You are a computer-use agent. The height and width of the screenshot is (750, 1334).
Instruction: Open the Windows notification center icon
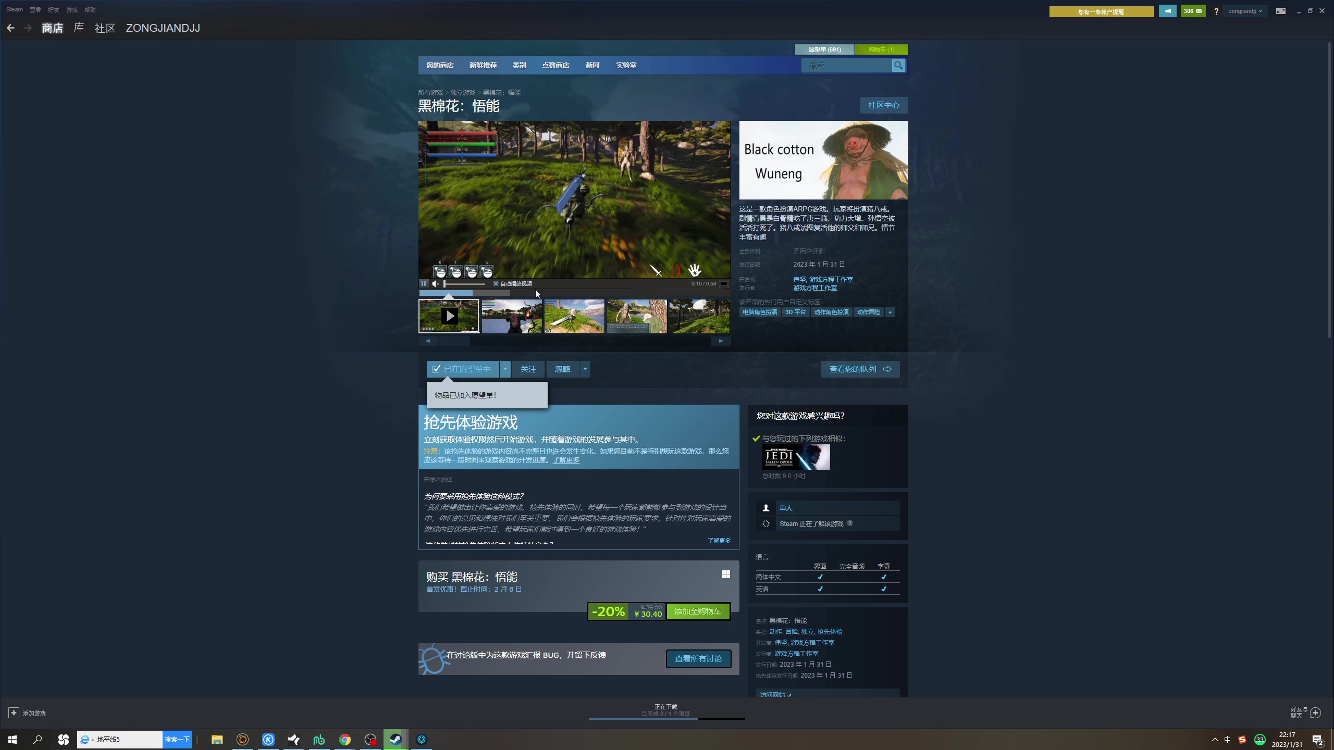1317,740
